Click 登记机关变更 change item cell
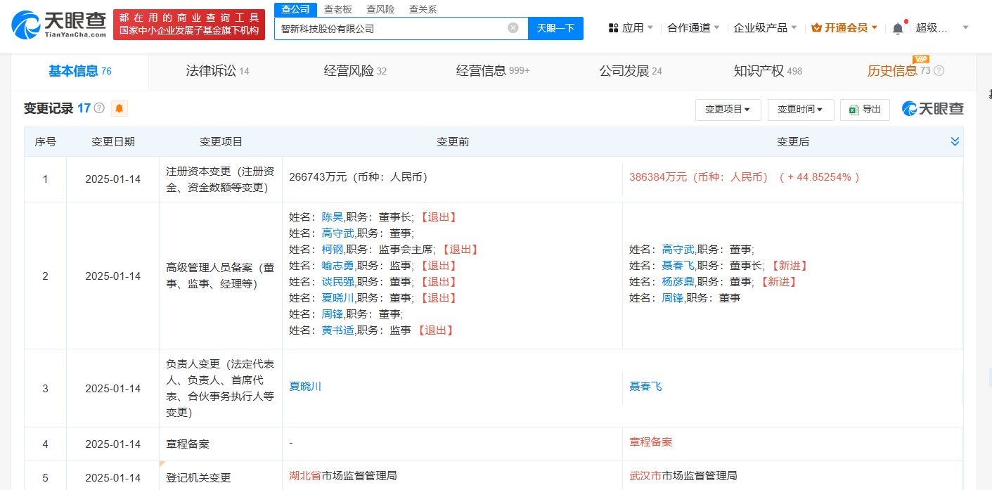This screenshot has height=490, width=992. (221, 478)
